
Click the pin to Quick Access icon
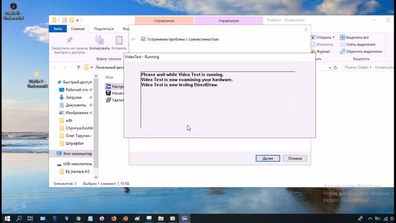[69, 40]
